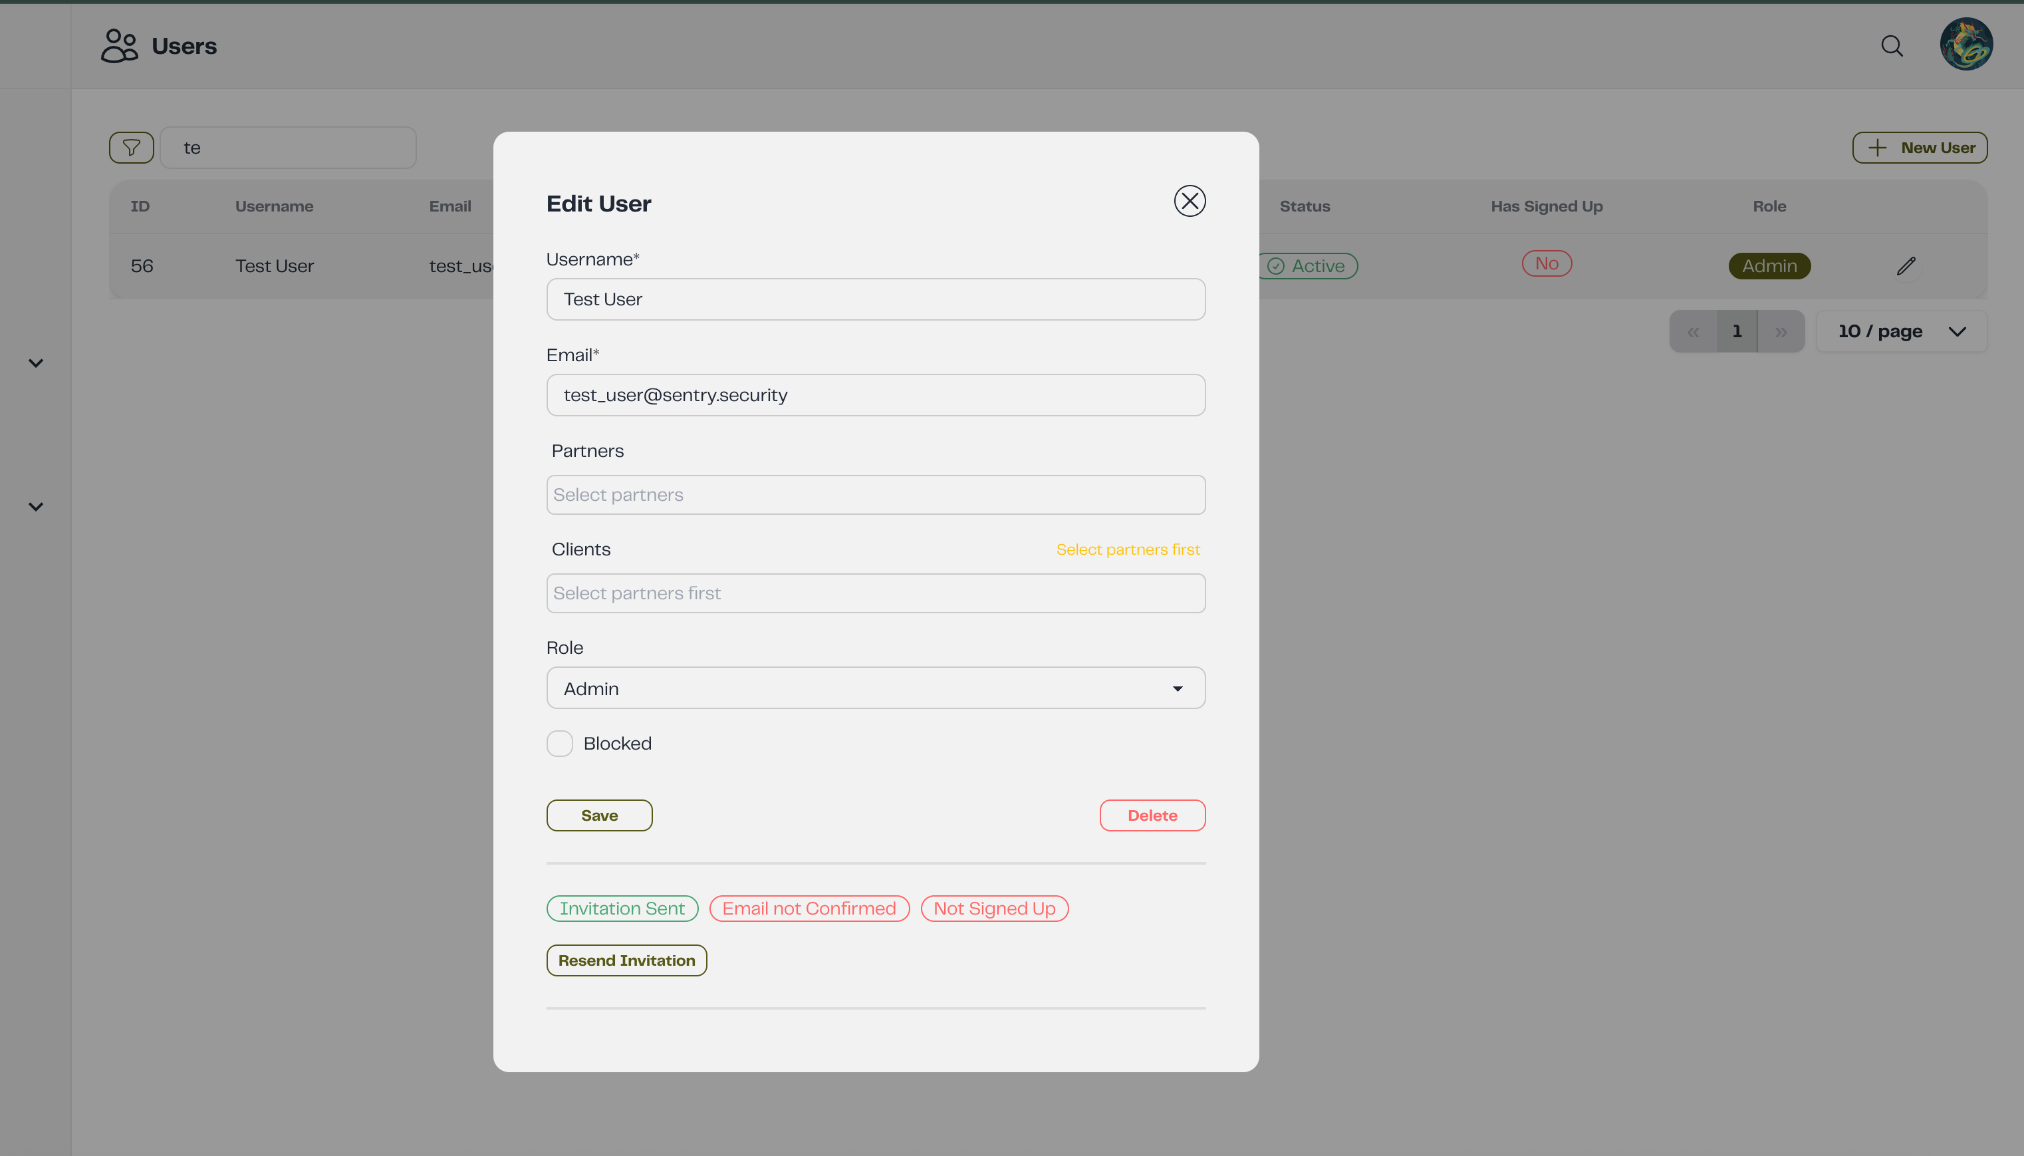Click the pencil edit icon for Test User
Screen dimensions: 2024x1156
1906,266
